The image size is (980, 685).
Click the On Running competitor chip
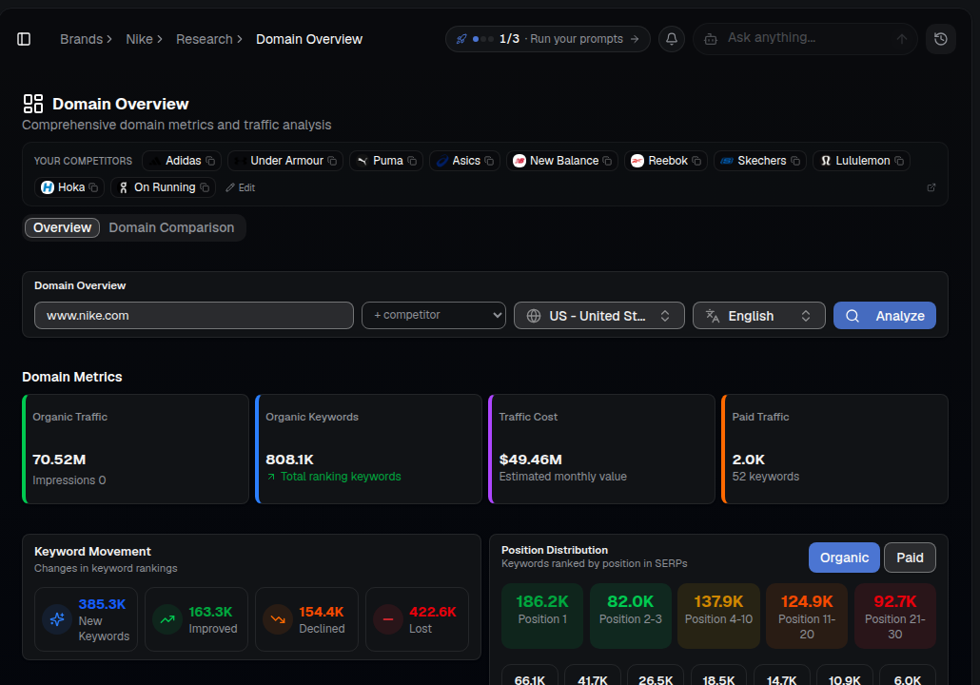click(x=163, y=187)
